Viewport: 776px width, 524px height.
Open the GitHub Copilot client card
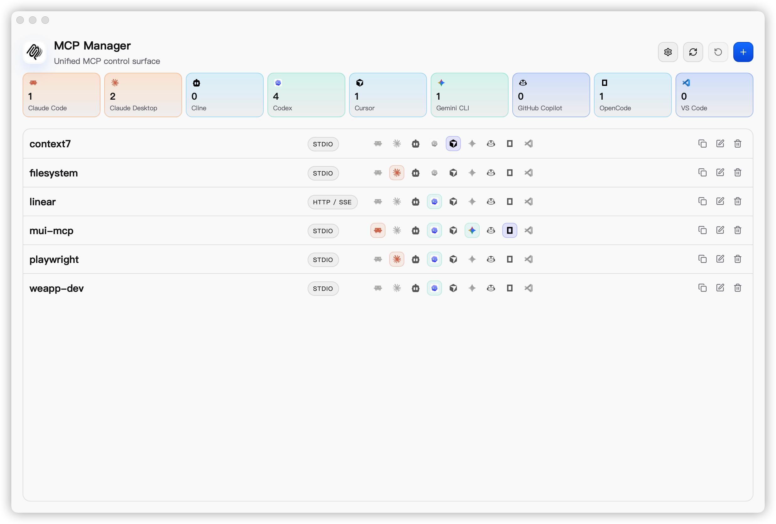tap(551, 95)
